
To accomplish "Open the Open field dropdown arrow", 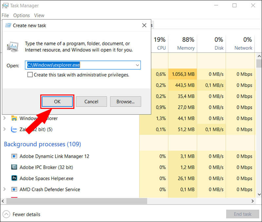I will click(x=137, y=65).
